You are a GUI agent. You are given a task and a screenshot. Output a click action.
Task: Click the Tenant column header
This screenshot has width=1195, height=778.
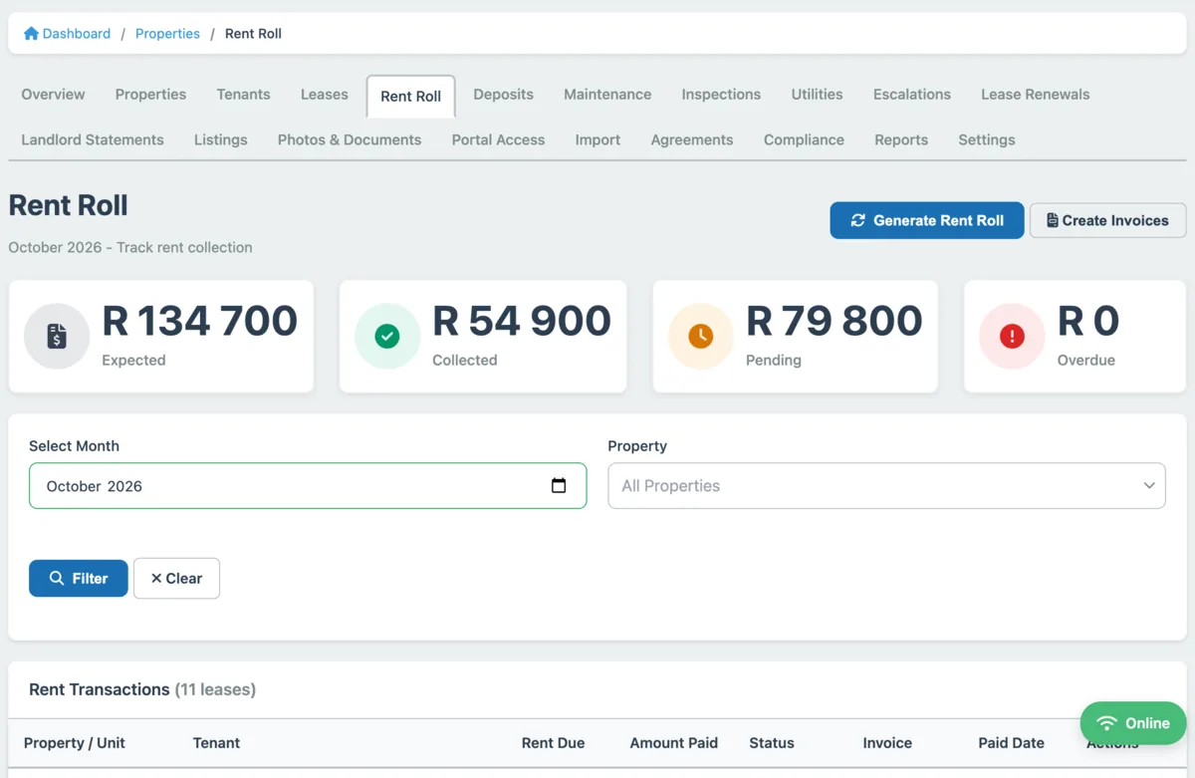(x=216, y=743)
